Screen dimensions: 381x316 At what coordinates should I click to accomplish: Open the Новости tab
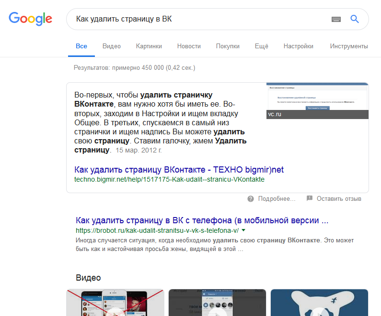[x=189, y=46]
